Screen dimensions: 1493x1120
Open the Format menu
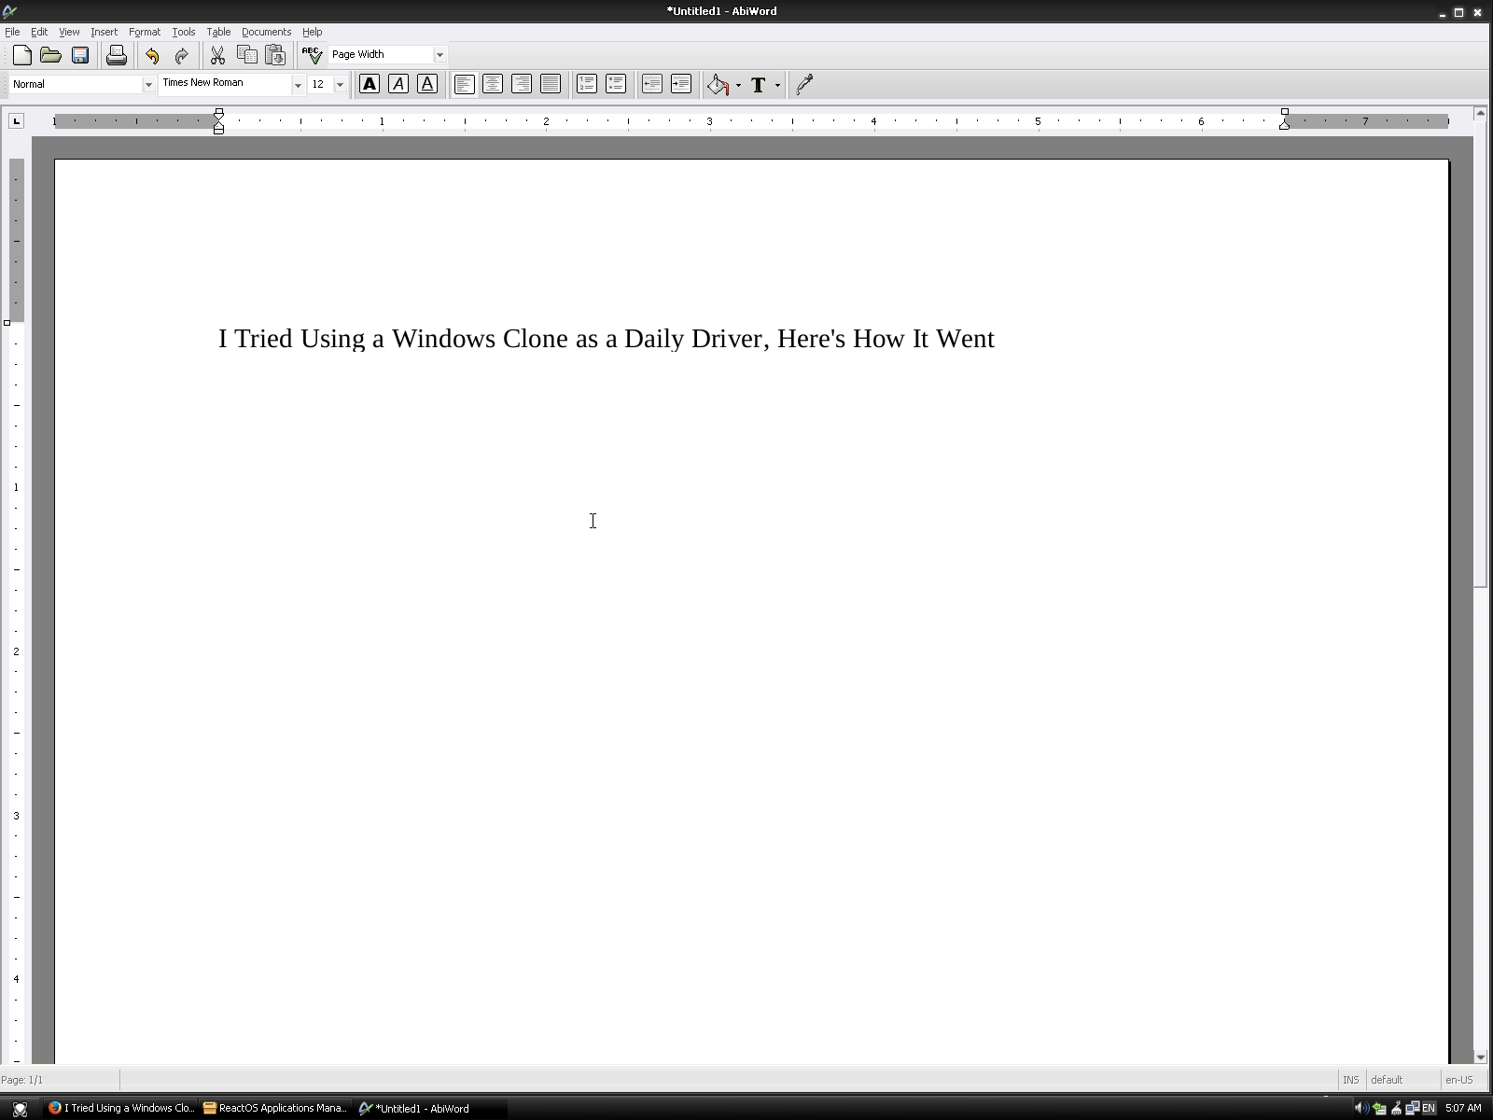pos(145,32)
